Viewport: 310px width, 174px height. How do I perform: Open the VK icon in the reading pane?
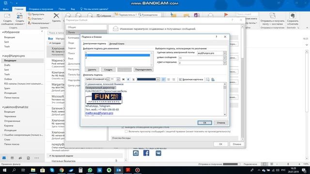158,153
